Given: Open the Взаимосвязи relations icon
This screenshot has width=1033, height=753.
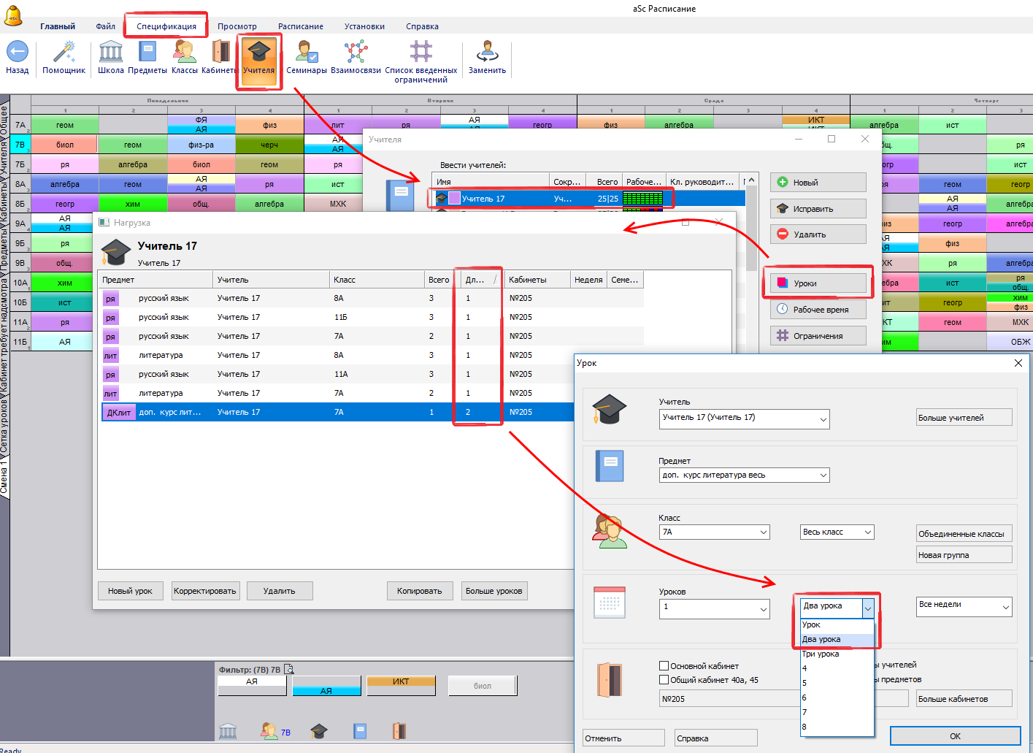Looking at the screenshot, I should (356, 53).
